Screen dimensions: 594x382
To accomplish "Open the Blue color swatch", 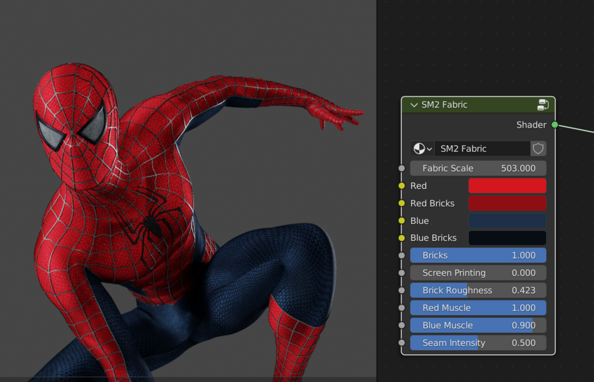I will click(507, 221).
